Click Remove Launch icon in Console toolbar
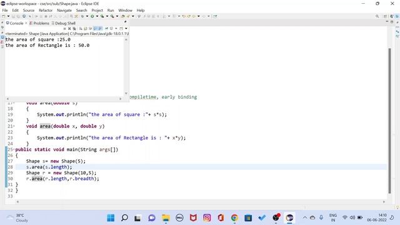400x225 pixels. [x=69, y=28]
